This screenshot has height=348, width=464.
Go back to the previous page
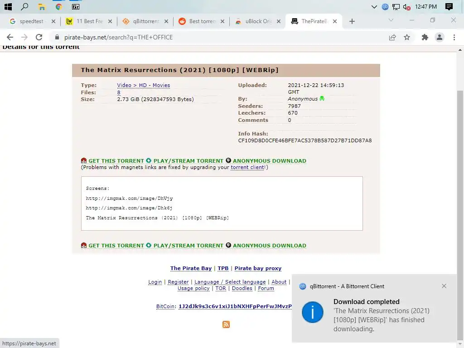point(10,37)
